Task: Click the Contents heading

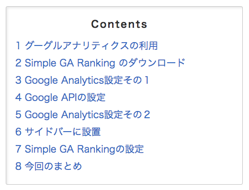Action: [x=119, y=24]
